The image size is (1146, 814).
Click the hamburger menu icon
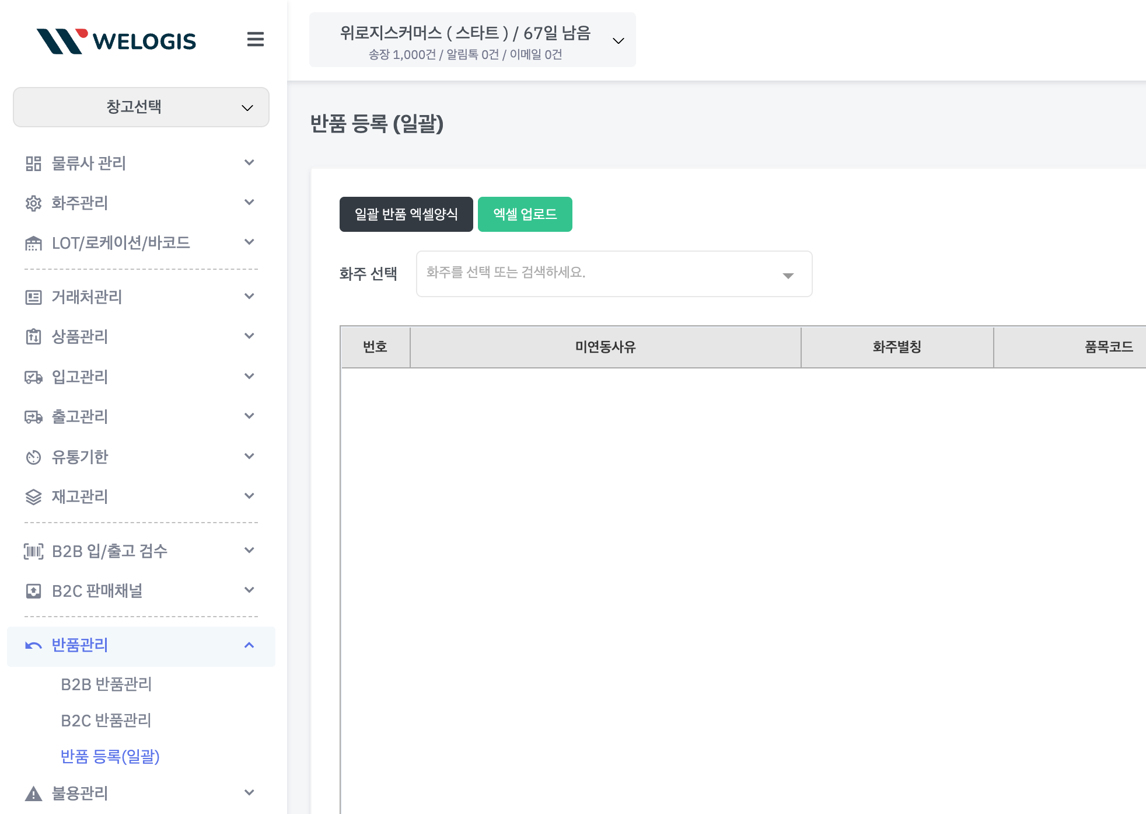point(255,39)
